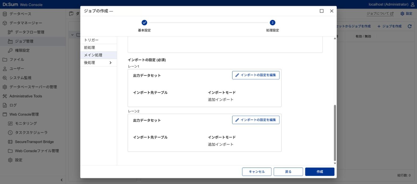Maximize the ジョブの作成 dialog
This screenshot has width=417, height=184.
pyautogui.click(x=322, y=11)
